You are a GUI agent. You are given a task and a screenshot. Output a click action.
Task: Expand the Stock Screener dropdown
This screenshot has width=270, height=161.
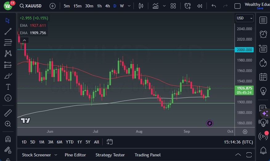point(56,155)
